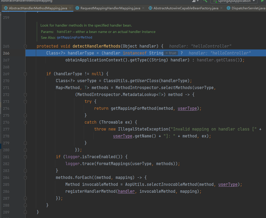266x218 pixels.
Task: Click fold end marker at line 279
Action: (x=25, y=143)
